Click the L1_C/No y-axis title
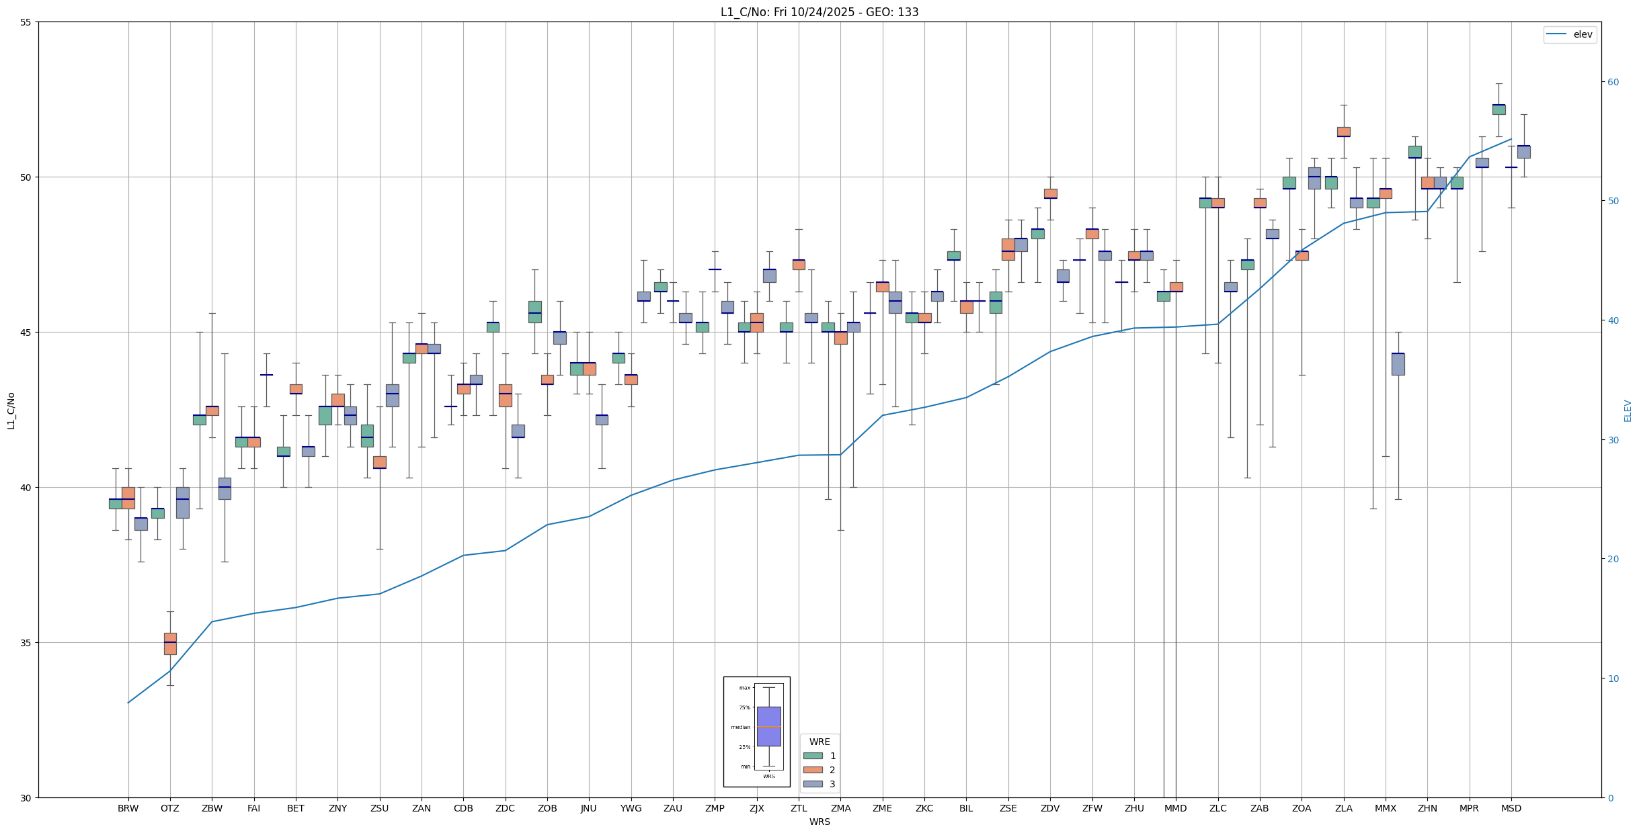 (x=11, y=410)
